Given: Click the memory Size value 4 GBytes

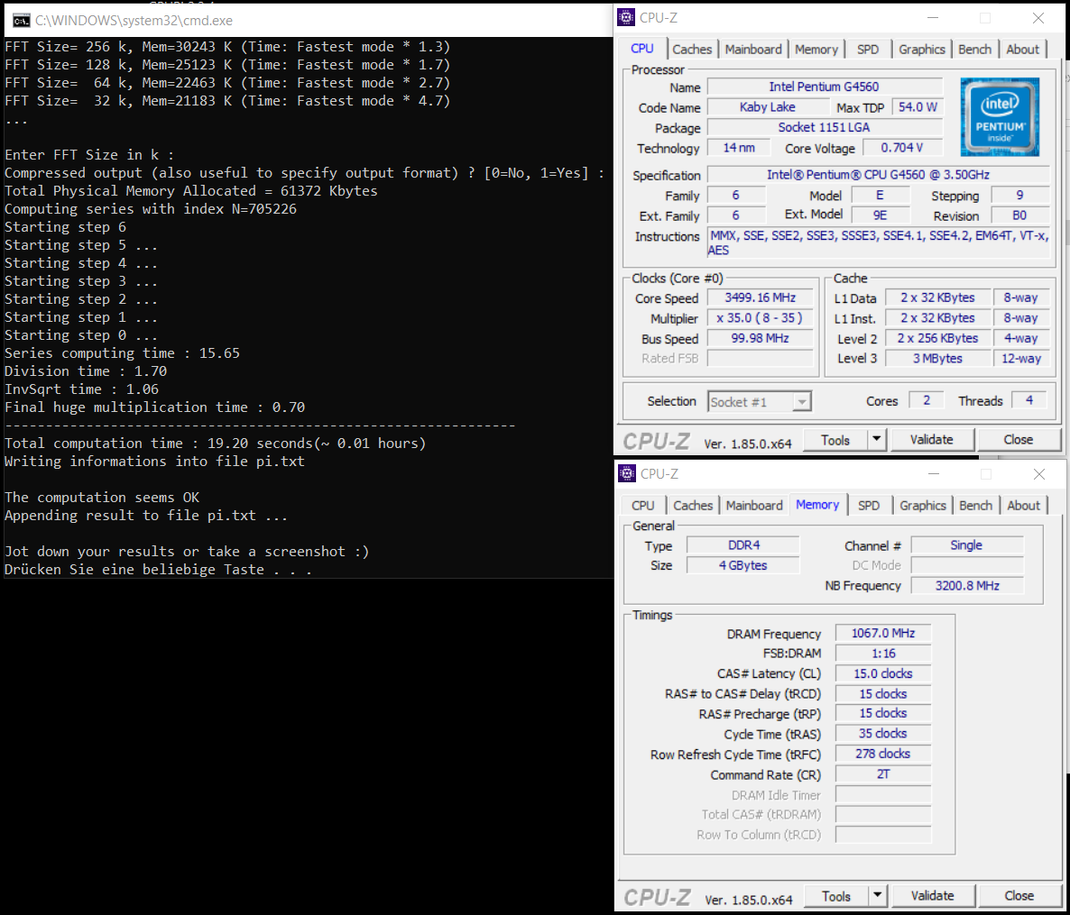Looking at the screenshot, I should pos(743,566).
